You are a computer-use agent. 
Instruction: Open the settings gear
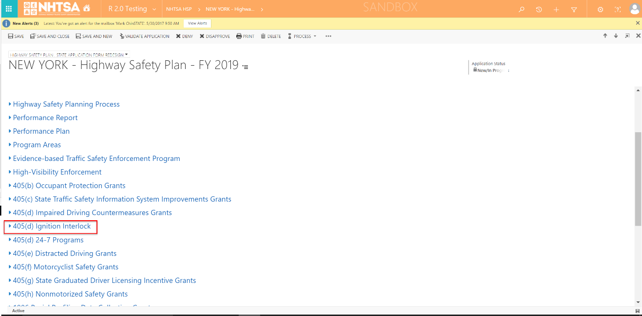coord(600,9)
